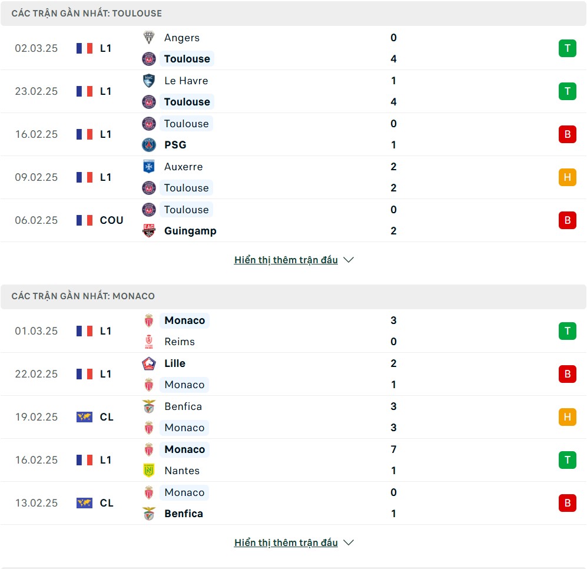Click the Lille club crest
This screenshot has width=587, height=569.
click(x=149, y=363)
